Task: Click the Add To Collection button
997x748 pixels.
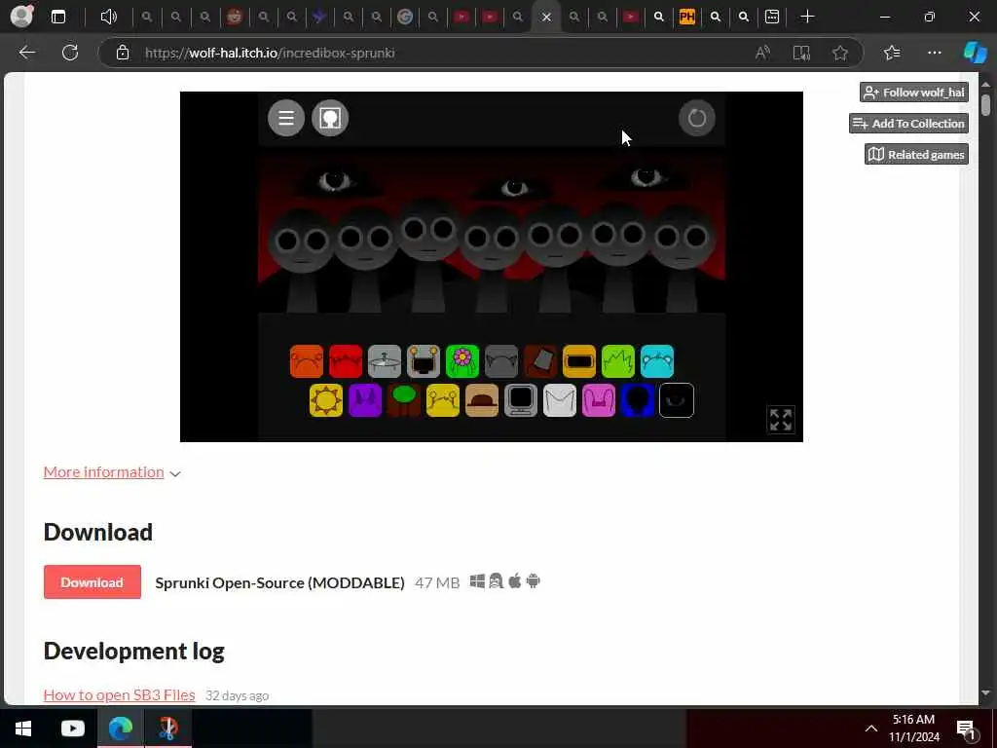Action: [x=908, y=124]
